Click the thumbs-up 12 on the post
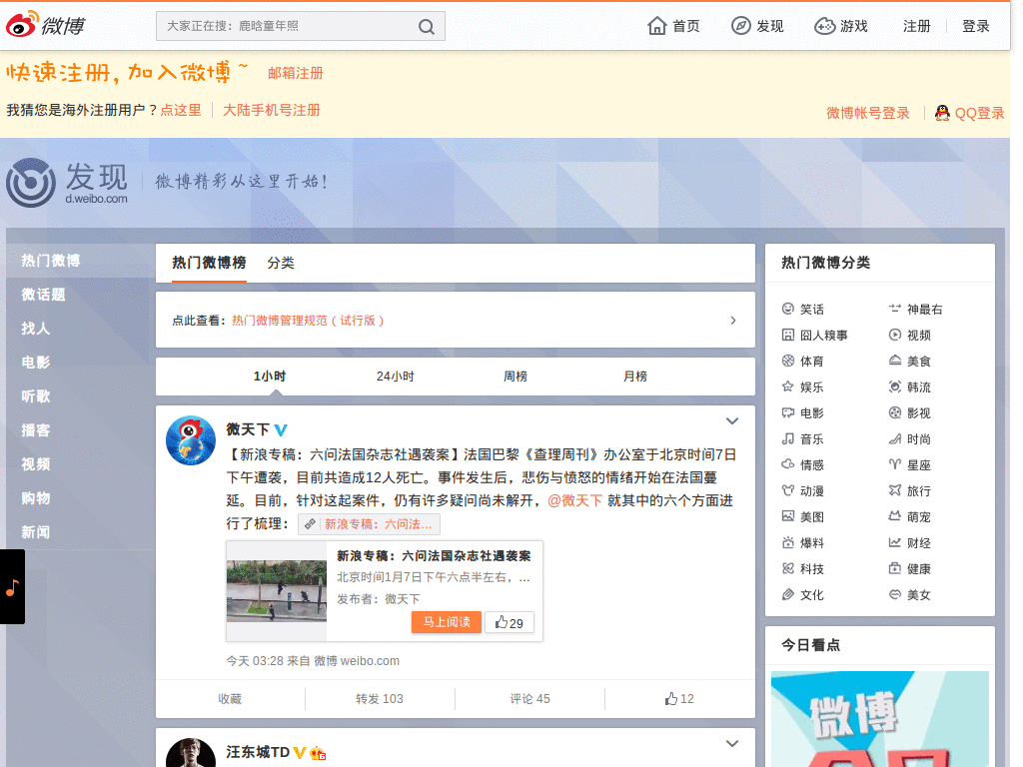Screen dimensions: 1023x767 coord(679,699)
